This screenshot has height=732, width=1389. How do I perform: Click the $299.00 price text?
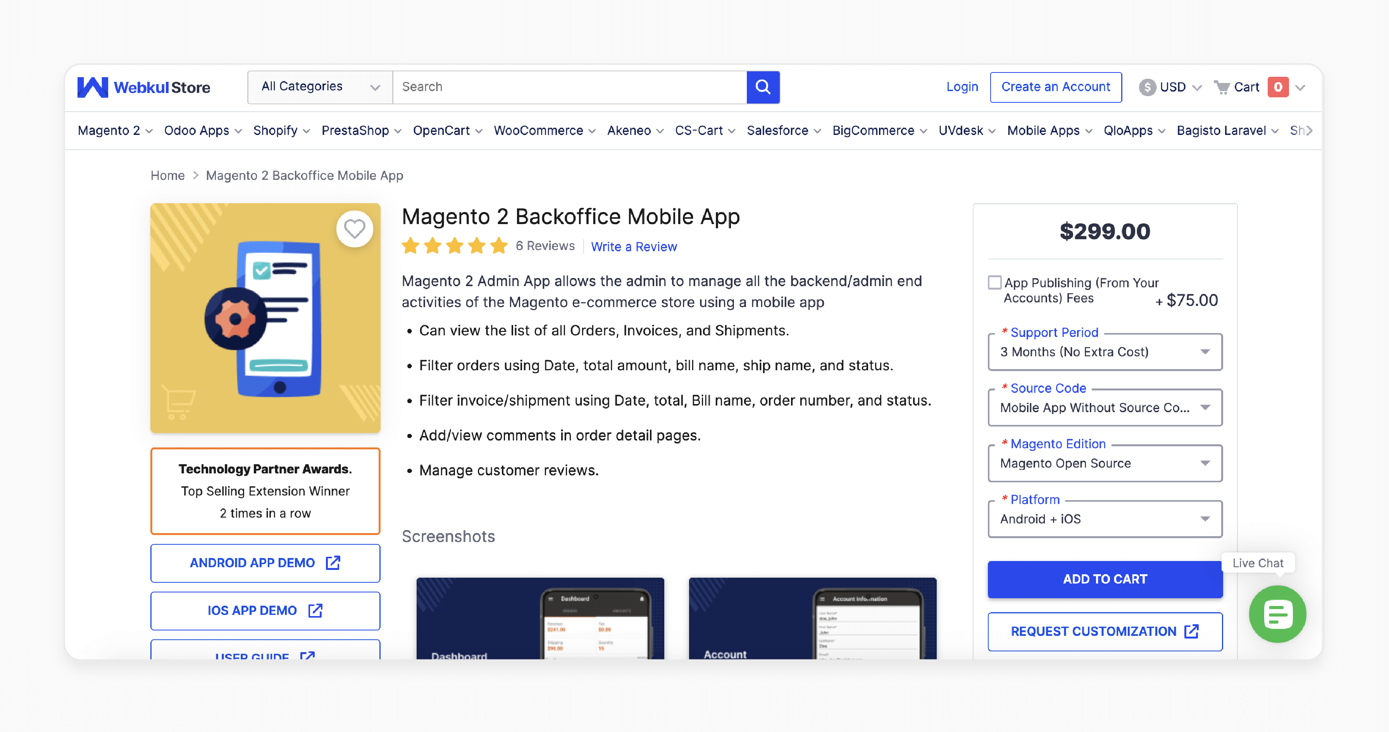tap(1105, 231)
